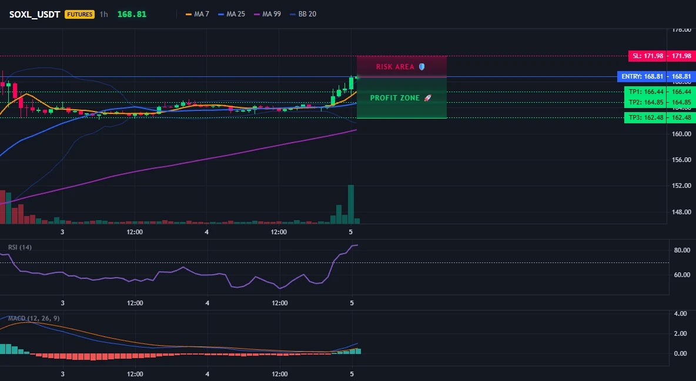The image size is (696, 381).
Task: Click the green 168.81 price in the header
Action: [x=132, y=14]
